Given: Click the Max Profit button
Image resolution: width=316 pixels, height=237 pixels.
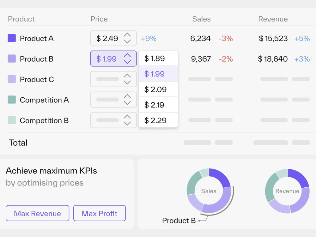Looking at the screenshot, I should 100,213.
